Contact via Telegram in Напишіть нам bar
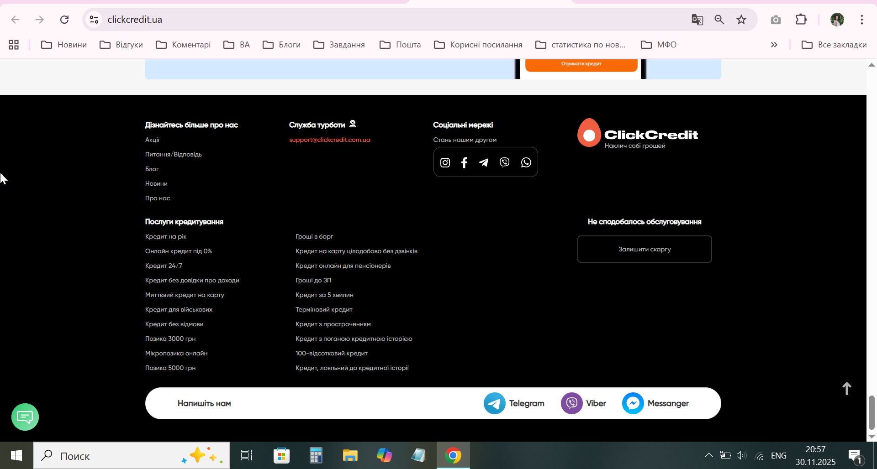Screen dimensions: 877x469 (x=514, y=403)
